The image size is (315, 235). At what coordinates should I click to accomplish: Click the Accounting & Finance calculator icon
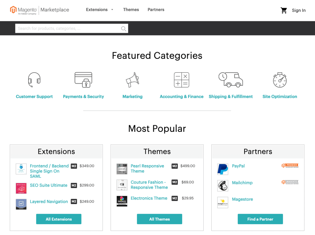pos(182,80)
